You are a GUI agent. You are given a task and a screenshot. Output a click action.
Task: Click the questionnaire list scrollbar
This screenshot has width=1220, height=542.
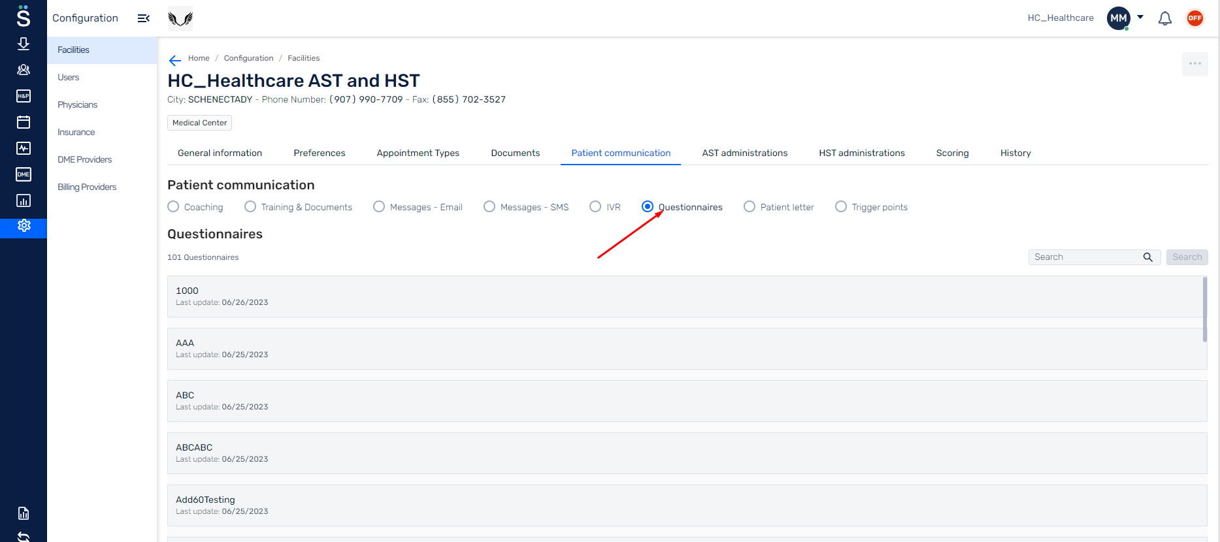[1204, 310]
